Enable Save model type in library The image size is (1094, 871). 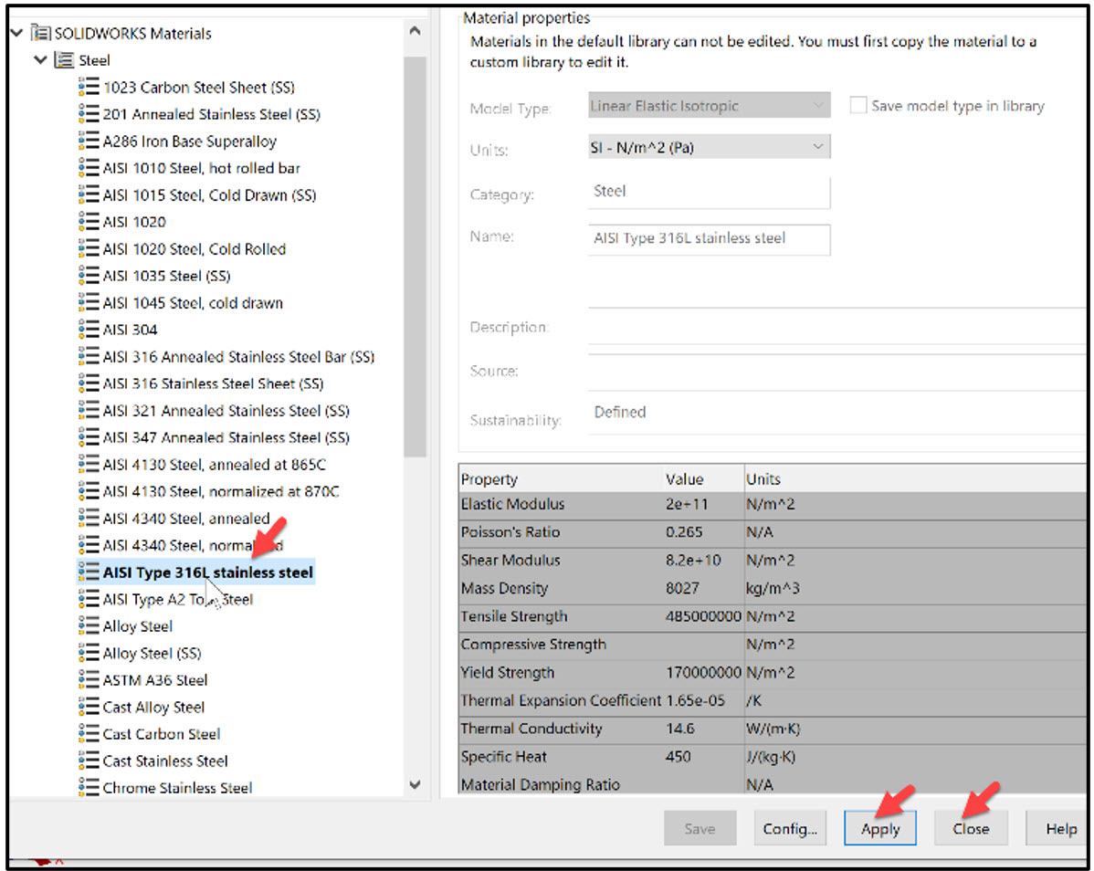point(858,105)
